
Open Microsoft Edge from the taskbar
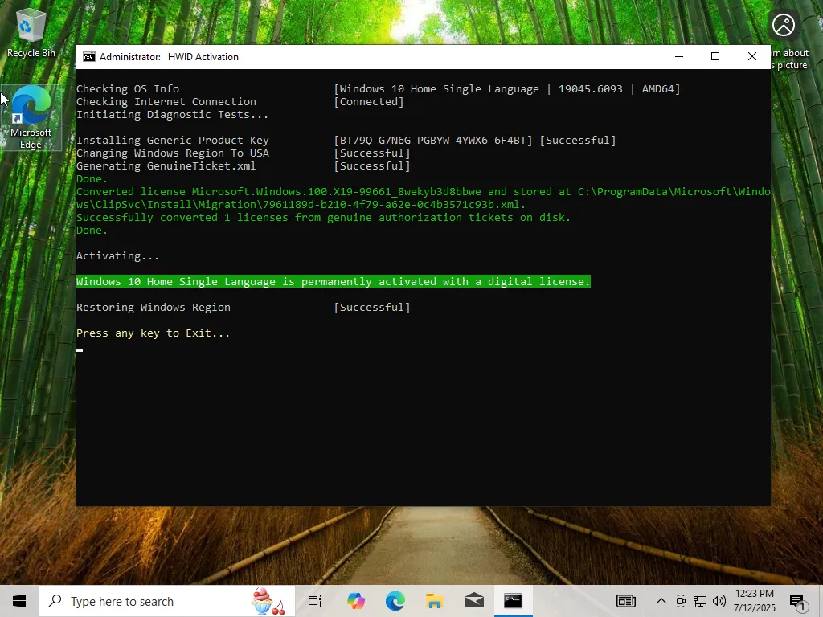pos(395,601)
